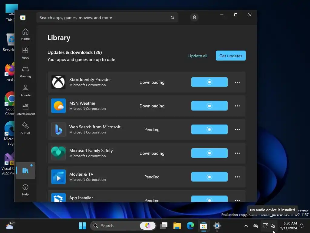Screen dimensions: 310x233
Task: Open more options for Movies & TV
Action: (237, 177)
